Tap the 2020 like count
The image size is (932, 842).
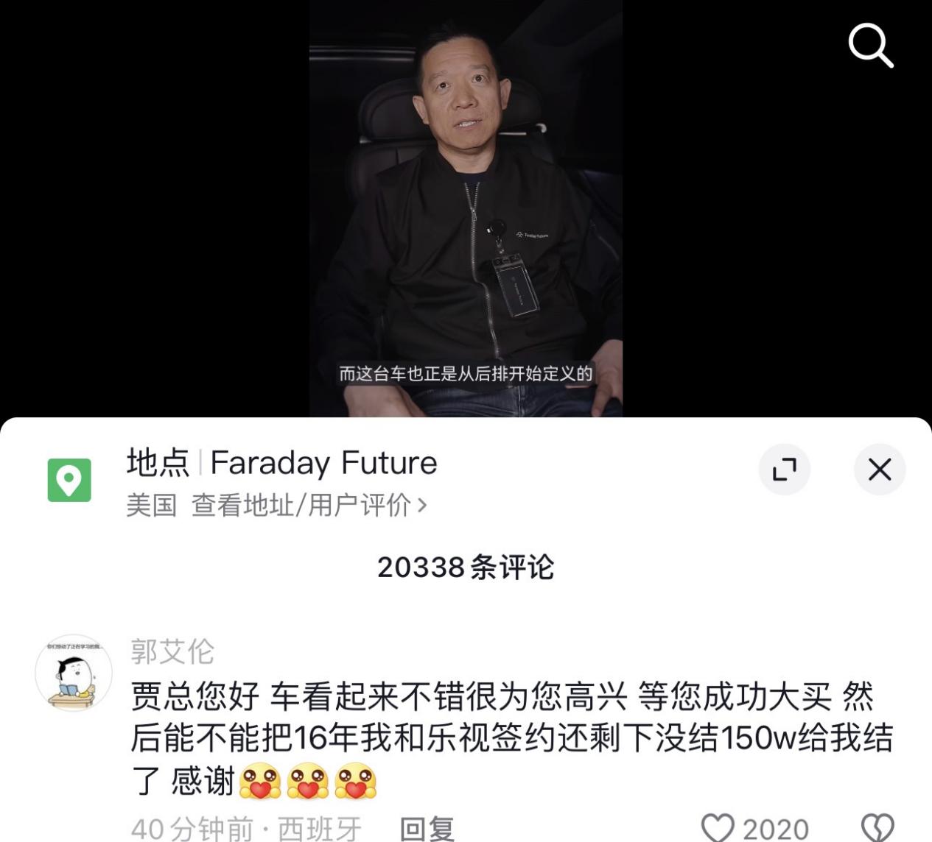775,829
